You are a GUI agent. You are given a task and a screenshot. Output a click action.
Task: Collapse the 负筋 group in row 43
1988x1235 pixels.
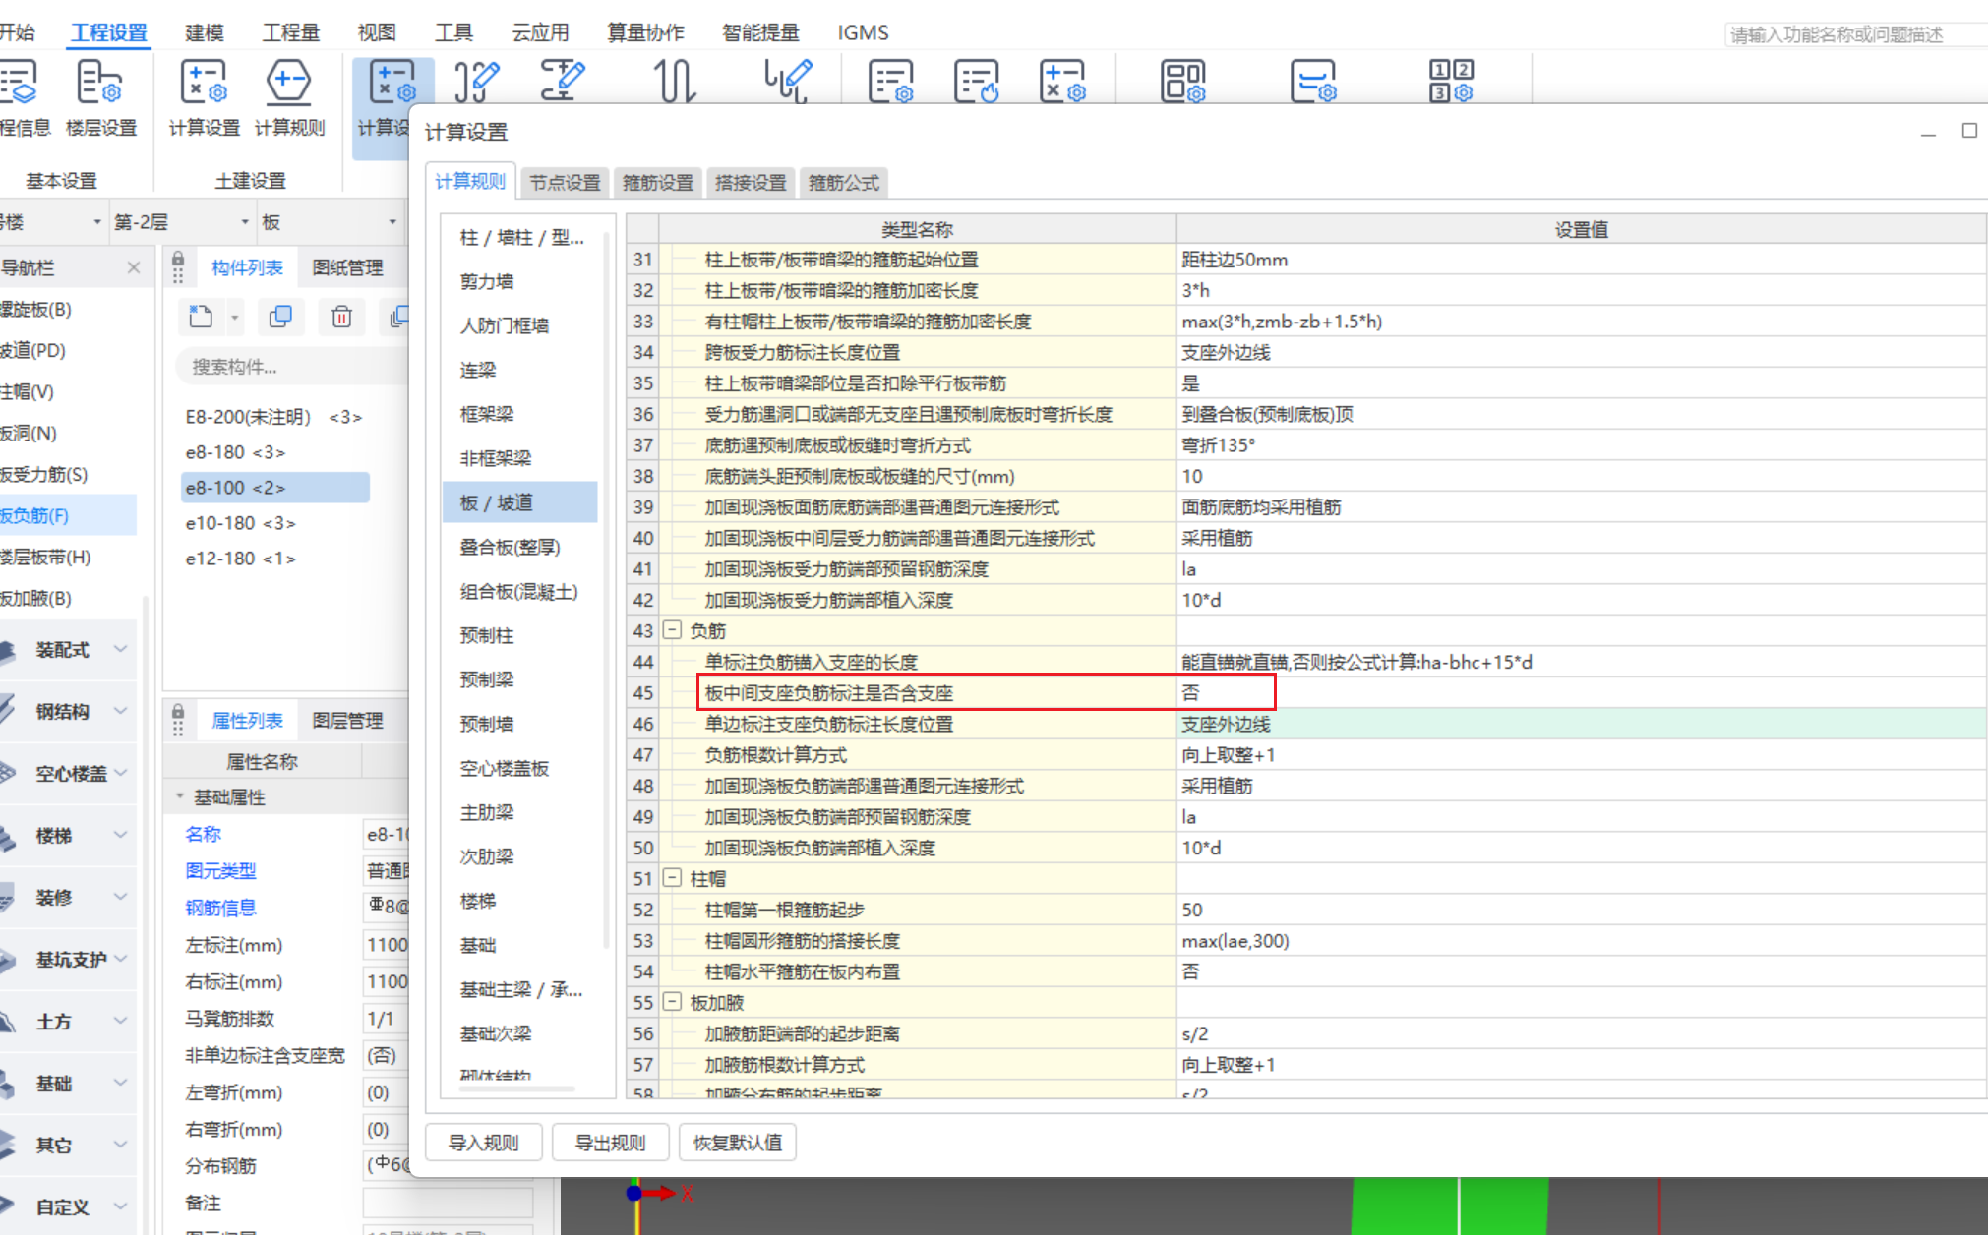tap(673, 630)
